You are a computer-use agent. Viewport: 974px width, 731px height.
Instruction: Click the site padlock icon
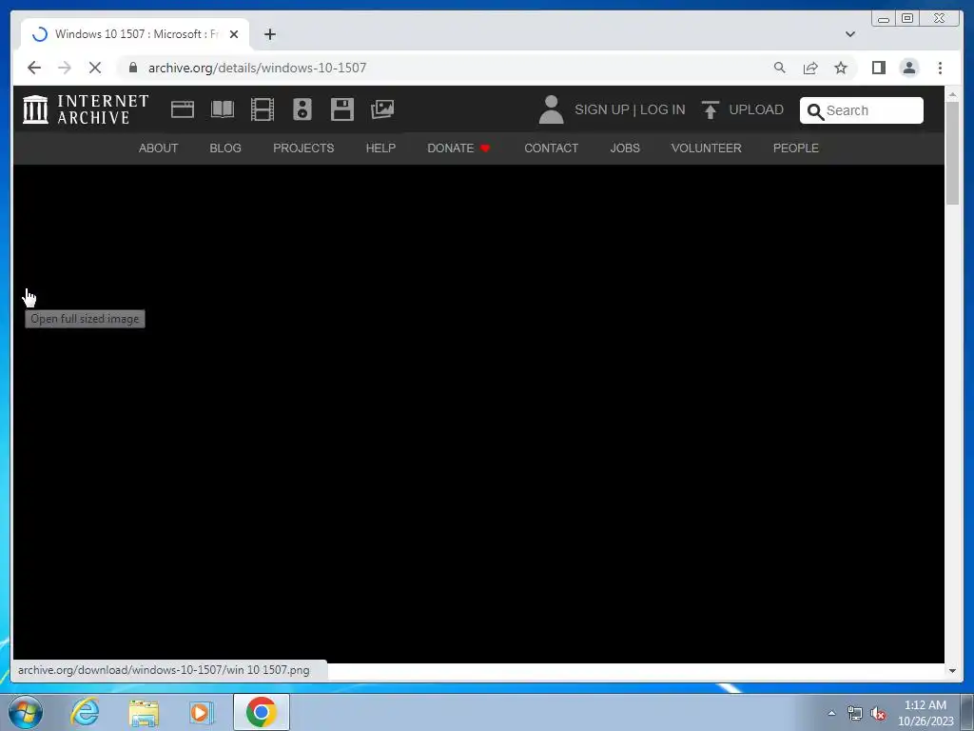coord(133,68)
